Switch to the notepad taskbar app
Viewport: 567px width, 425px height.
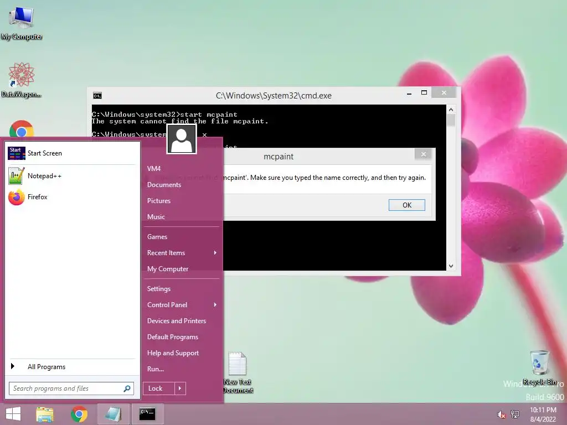click(113, 414)
